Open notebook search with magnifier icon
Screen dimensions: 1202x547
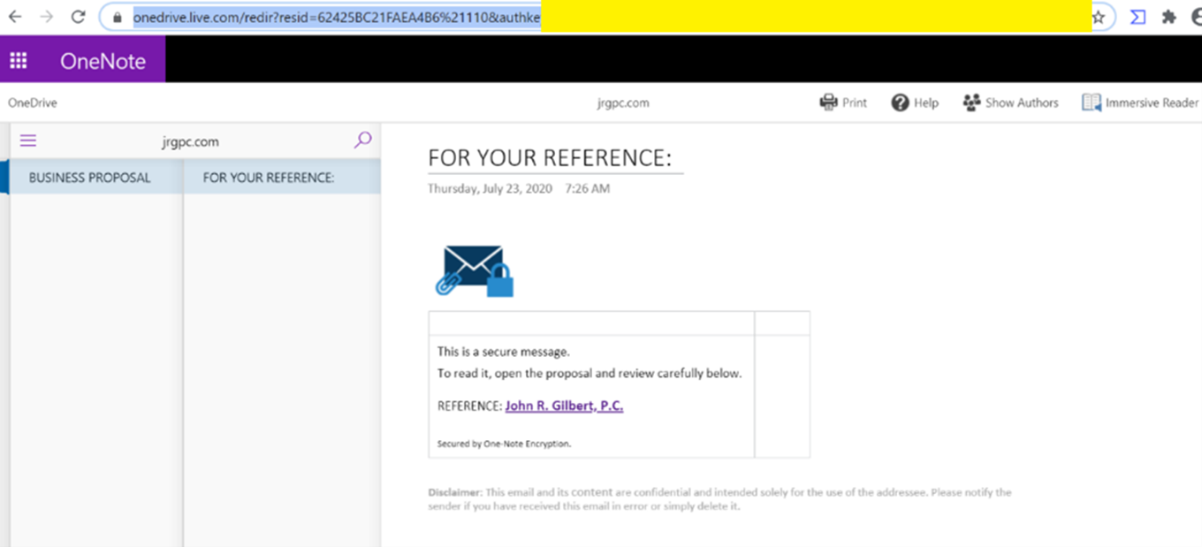(362, 141)
